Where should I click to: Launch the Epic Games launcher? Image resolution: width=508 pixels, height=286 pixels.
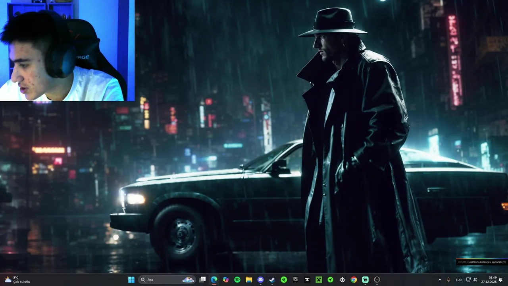(x=295, y=280)
